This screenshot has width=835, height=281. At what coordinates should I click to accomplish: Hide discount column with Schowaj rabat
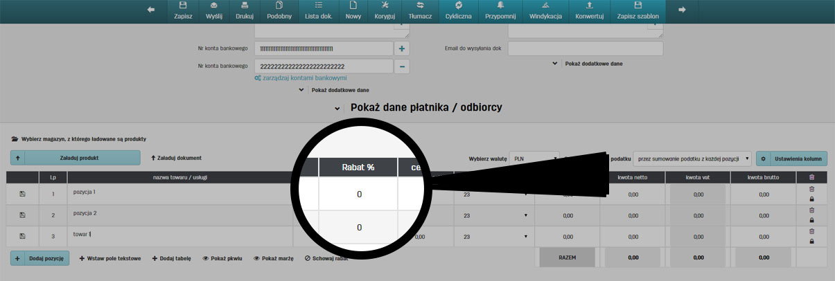click(x=326, y=258)
